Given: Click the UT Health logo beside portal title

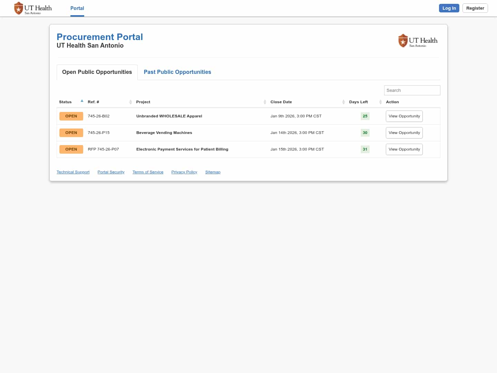Looking at the screenshot, I should 418,41.
